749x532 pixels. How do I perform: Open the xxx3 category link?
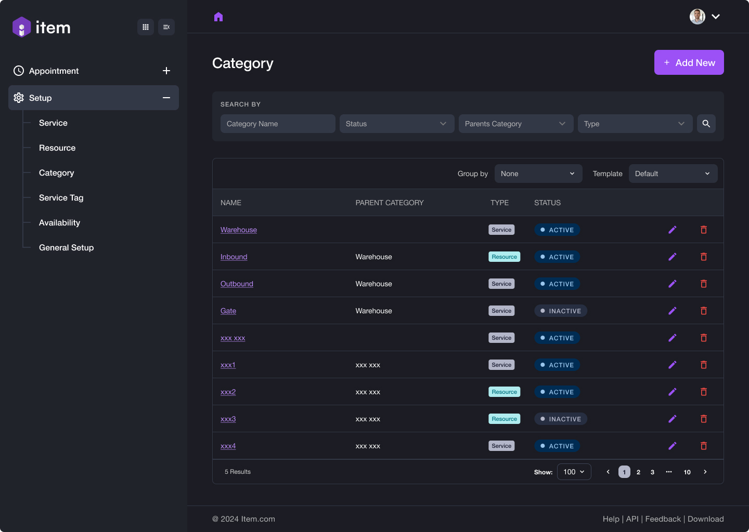click(x=228, y=419)
